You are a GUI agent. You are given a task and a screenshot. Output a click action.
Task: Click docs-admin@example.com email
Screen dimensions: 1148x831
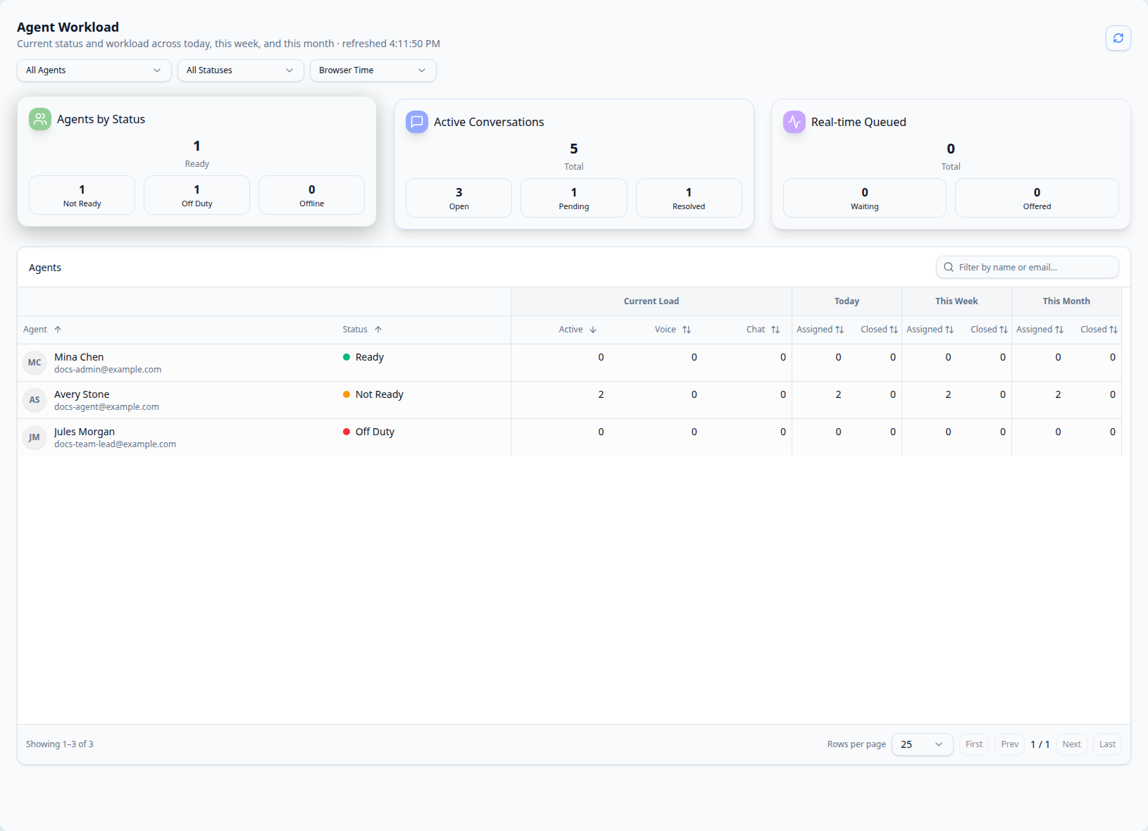[x=108, y=370]
